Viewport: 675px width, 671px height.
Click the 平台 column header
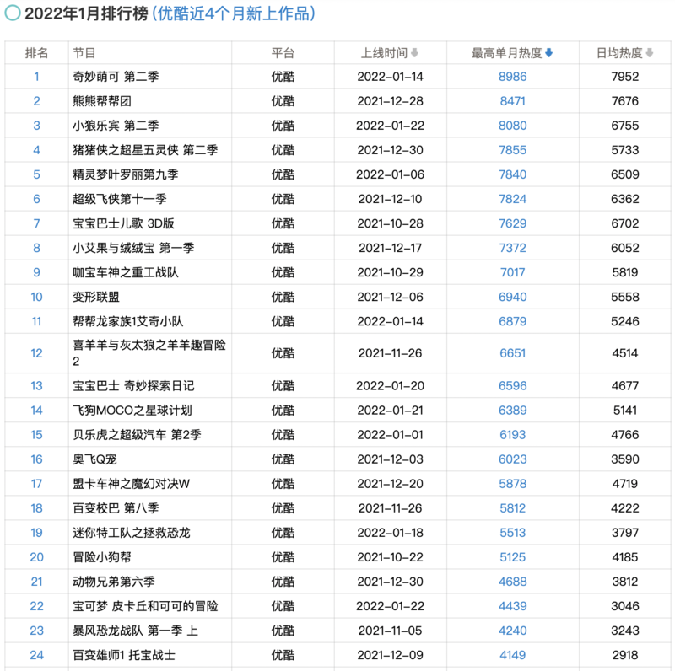click(283, 53)
